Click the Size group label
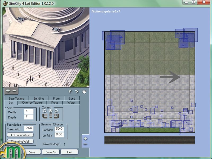Viewport: 212px width, 159px height. click(x=10, y=108)
